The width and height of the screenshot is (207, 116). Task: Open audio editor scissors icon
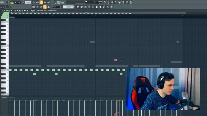108,2
